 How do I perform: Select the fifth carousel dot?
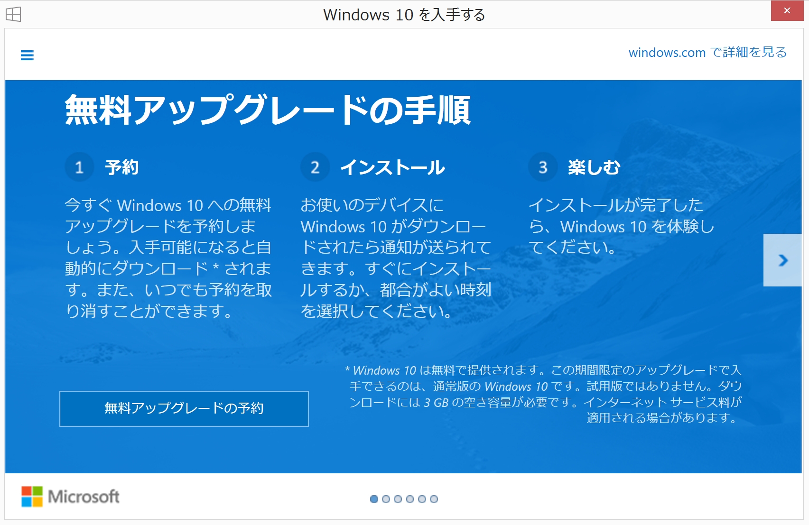point(422,498)
